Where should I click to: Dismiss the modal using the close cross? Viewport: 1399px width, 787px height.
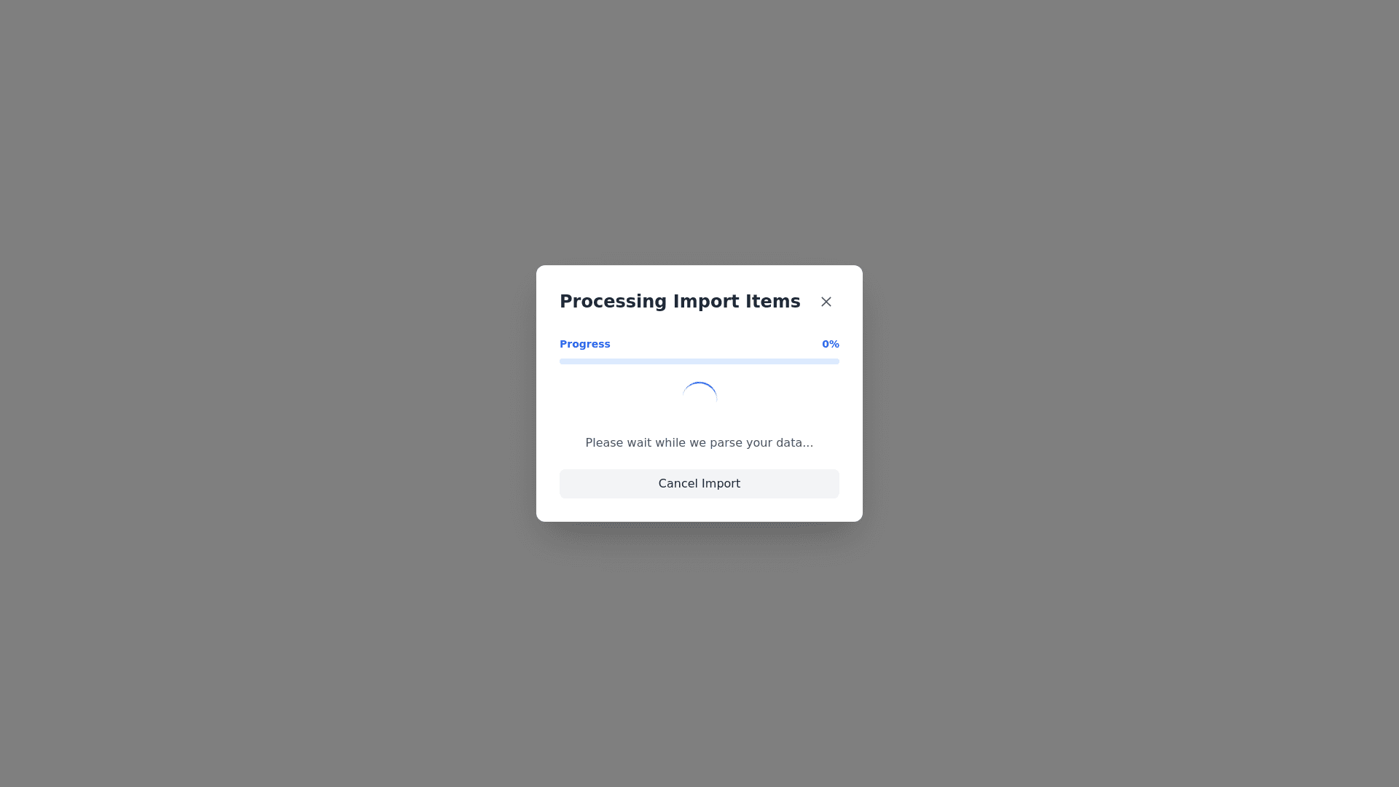click(x=826, y=302)
